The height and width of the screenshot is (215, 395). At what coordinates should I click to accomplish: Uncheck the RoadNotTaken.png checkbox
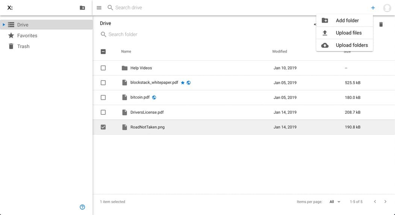103,127
